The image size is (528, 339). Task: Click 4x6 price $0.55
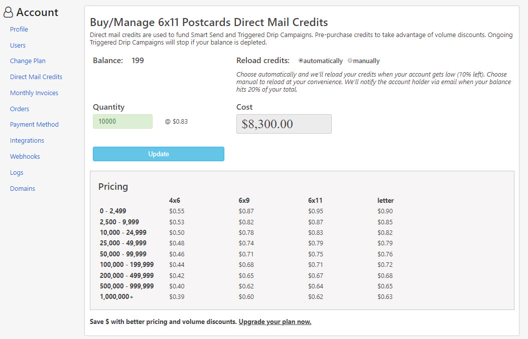pos(177,211)
